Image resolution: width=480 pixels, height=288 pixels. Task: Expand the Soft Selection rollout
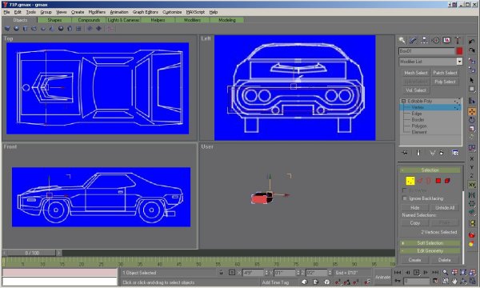pos(430,243)
